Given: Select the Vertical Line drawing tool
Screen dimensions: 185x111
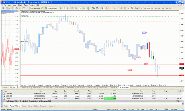Looking at the screenshot, I should tap(111, 8).
